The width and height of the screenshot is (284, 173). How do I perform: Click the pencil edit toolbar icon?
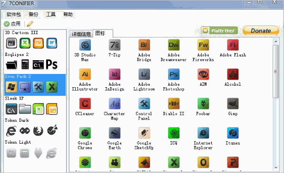[x=30, y=24]
